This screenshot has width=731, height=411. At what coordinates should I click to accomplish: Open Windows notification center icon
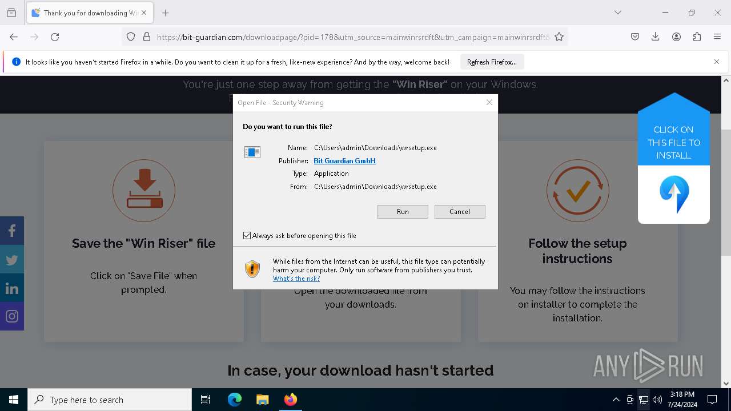coord(712,400)
